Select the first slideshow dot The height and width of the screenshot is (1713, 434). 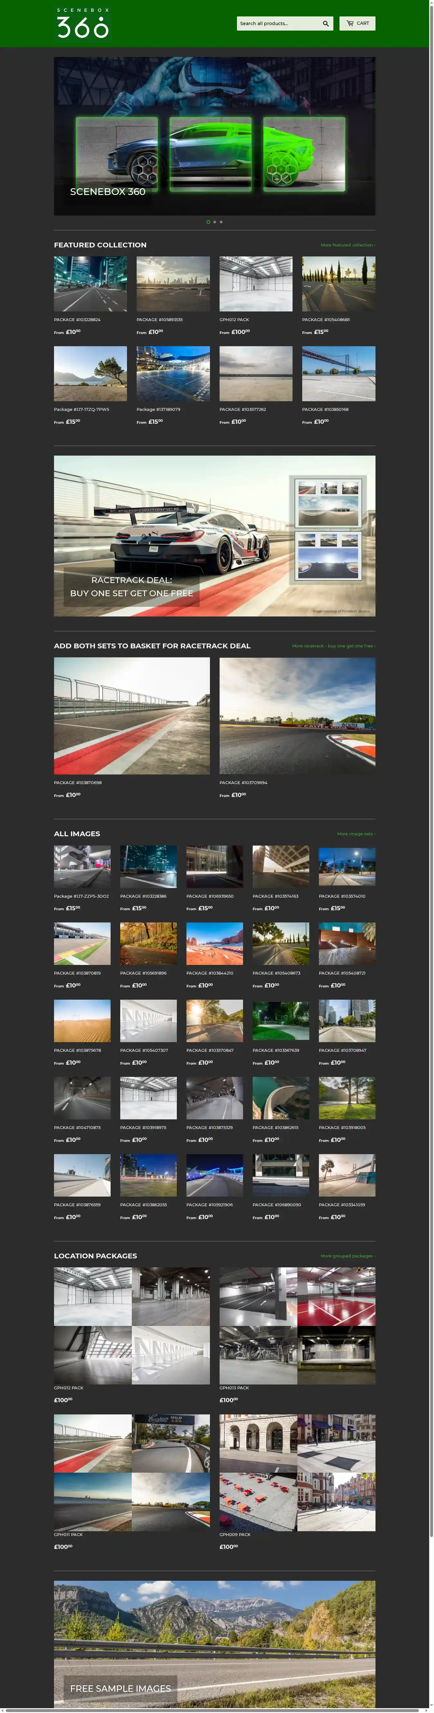click(208, 222)
